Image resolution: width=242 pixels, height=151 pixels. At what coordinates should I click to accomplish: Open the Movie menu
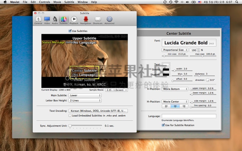pos(57,2)
